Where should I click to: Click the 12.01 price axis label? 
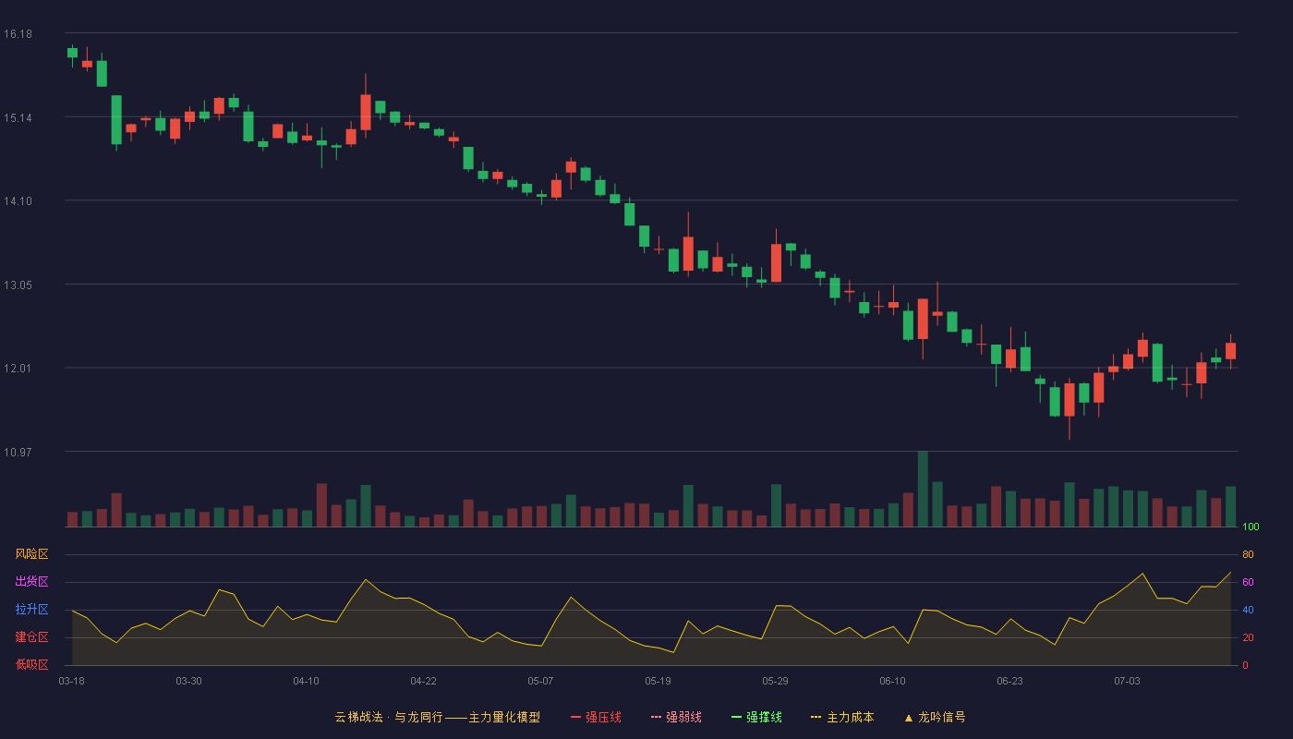[x=18, y=369]
